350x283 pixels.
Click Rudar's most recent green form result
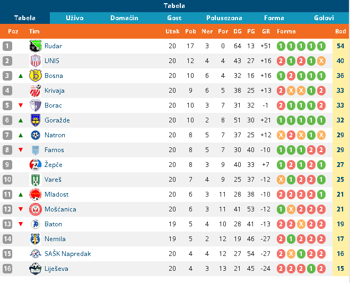321,46
